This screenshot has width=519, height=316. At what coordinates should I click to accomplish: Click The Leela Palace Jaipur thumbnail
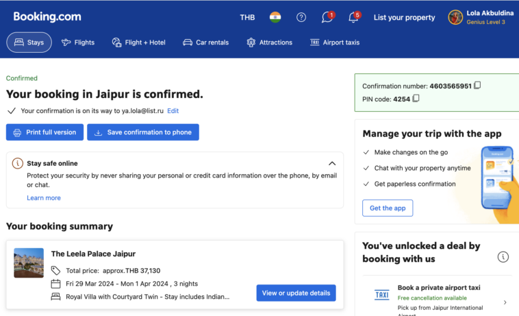point(29,263)
